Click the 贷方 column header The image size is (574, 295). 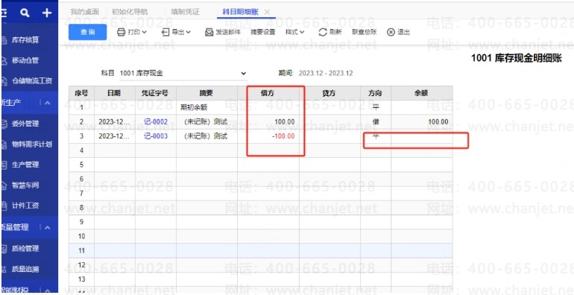(329, 93)
